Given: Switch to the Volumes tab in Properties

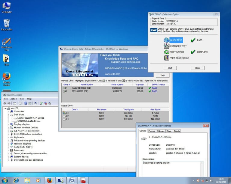Looking at the screenshot, I should click(161, 131).
